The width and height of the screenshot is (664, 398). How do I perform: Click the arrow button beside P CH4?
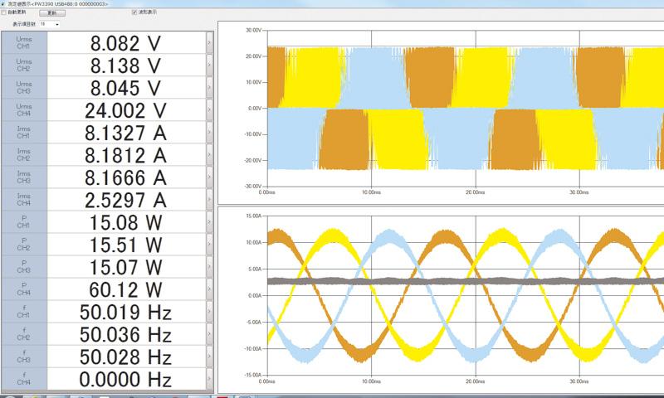pyautogui.click(x=209, y=289)
